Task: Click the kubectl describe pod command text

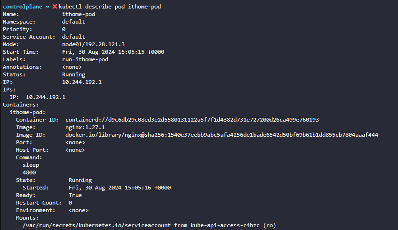Action: (x=110, y=7)
